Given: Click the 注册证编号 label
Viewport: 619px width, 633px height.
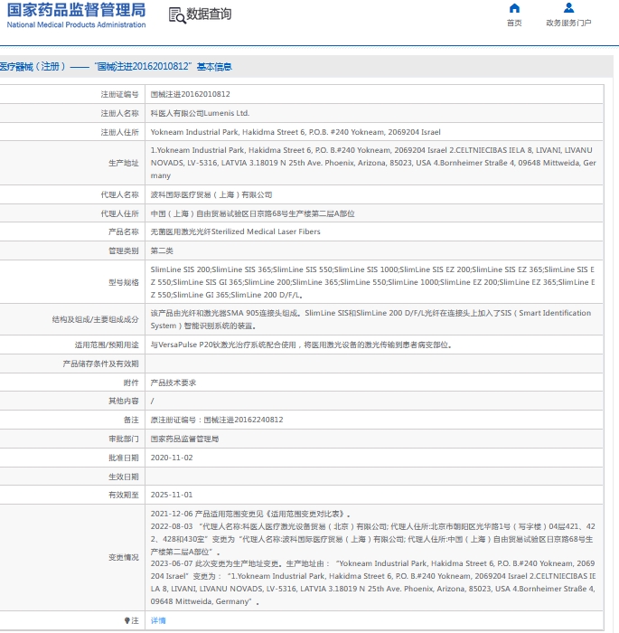Looking at the screenshot, I should (120, 94).
